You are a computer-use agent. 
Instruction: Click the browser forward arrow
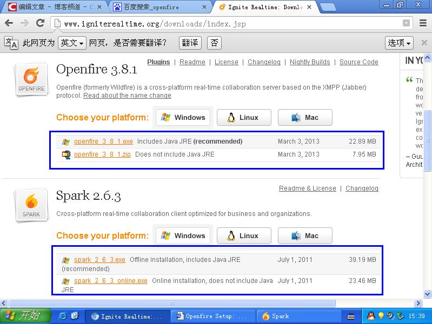point(24,23)
